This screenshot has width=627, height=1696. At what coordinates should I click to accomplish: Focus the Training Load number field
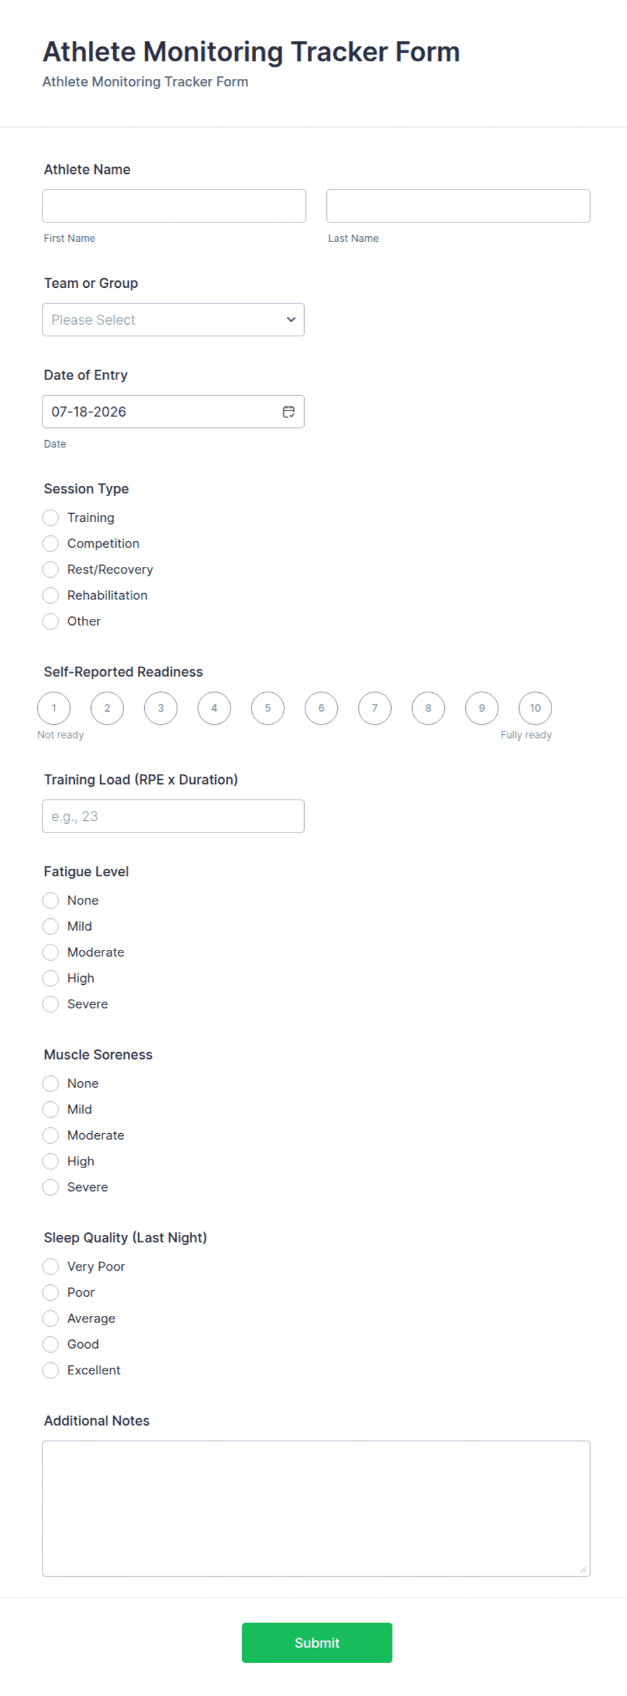(x=173, y=816)
